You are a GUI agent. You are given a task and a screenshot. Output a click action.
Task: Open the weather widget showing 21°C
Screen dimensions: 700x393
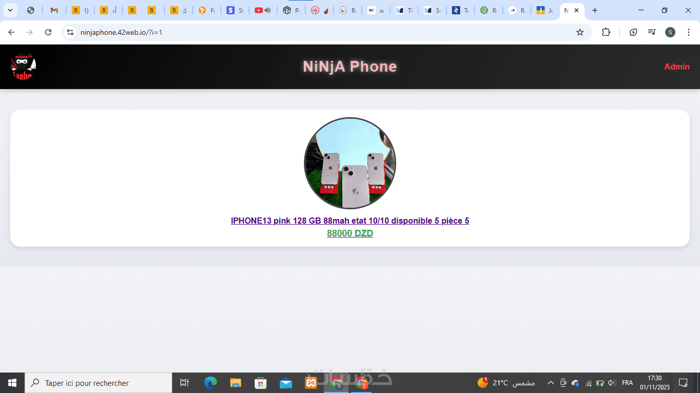click(506, 383)
